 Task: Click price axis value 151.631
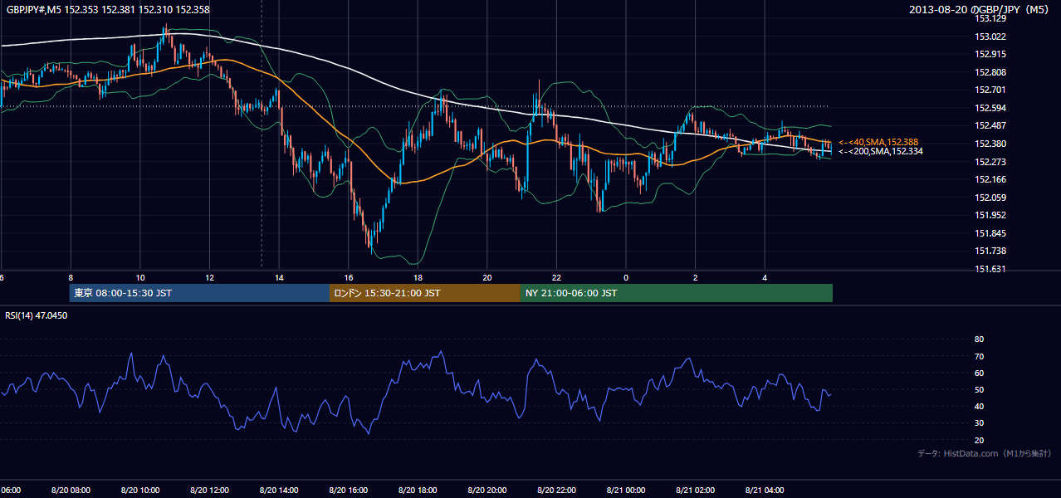(990, 269)
